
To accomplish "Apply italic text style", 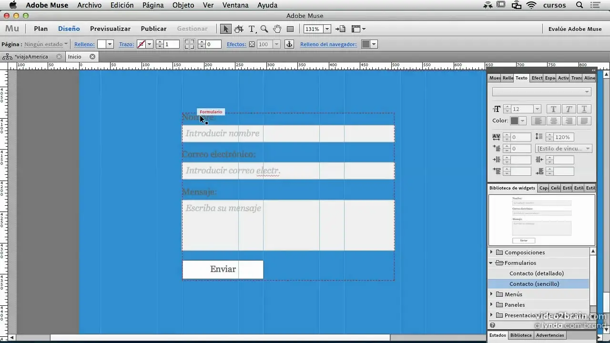I will (569, 109).
